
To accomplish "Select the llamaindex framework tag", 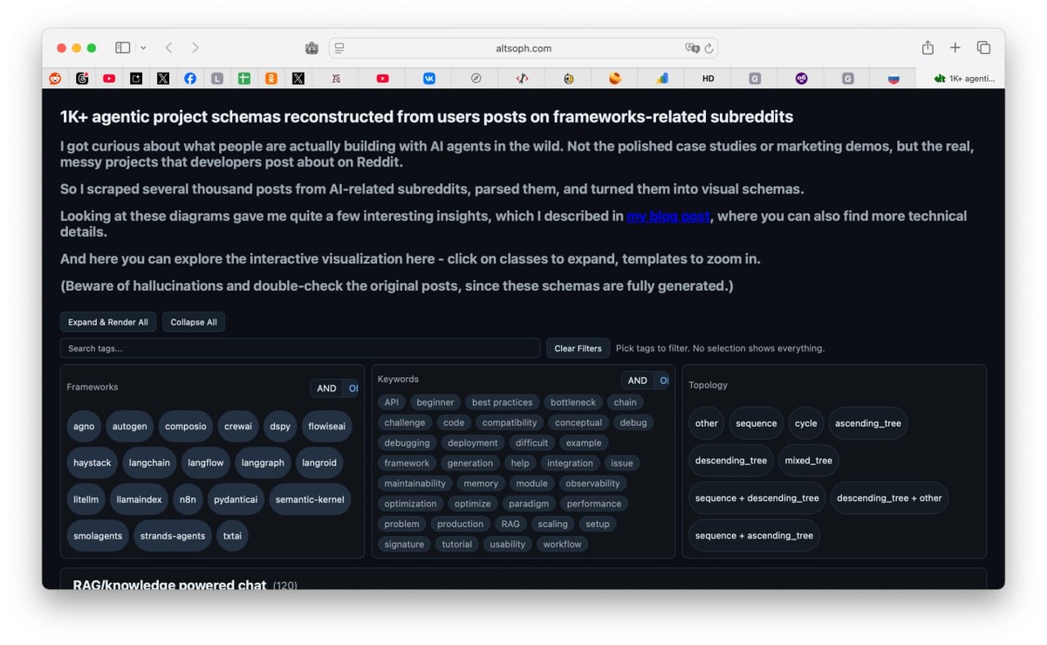I will (x=140, y=499).
